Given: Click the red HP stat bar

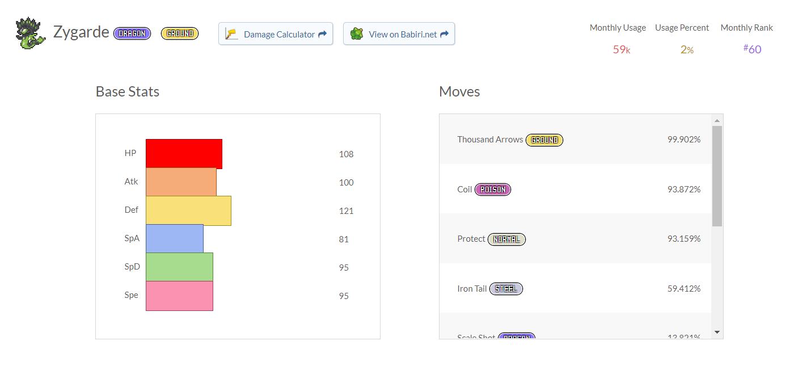Looking at the screenshot, I should 184,154.
